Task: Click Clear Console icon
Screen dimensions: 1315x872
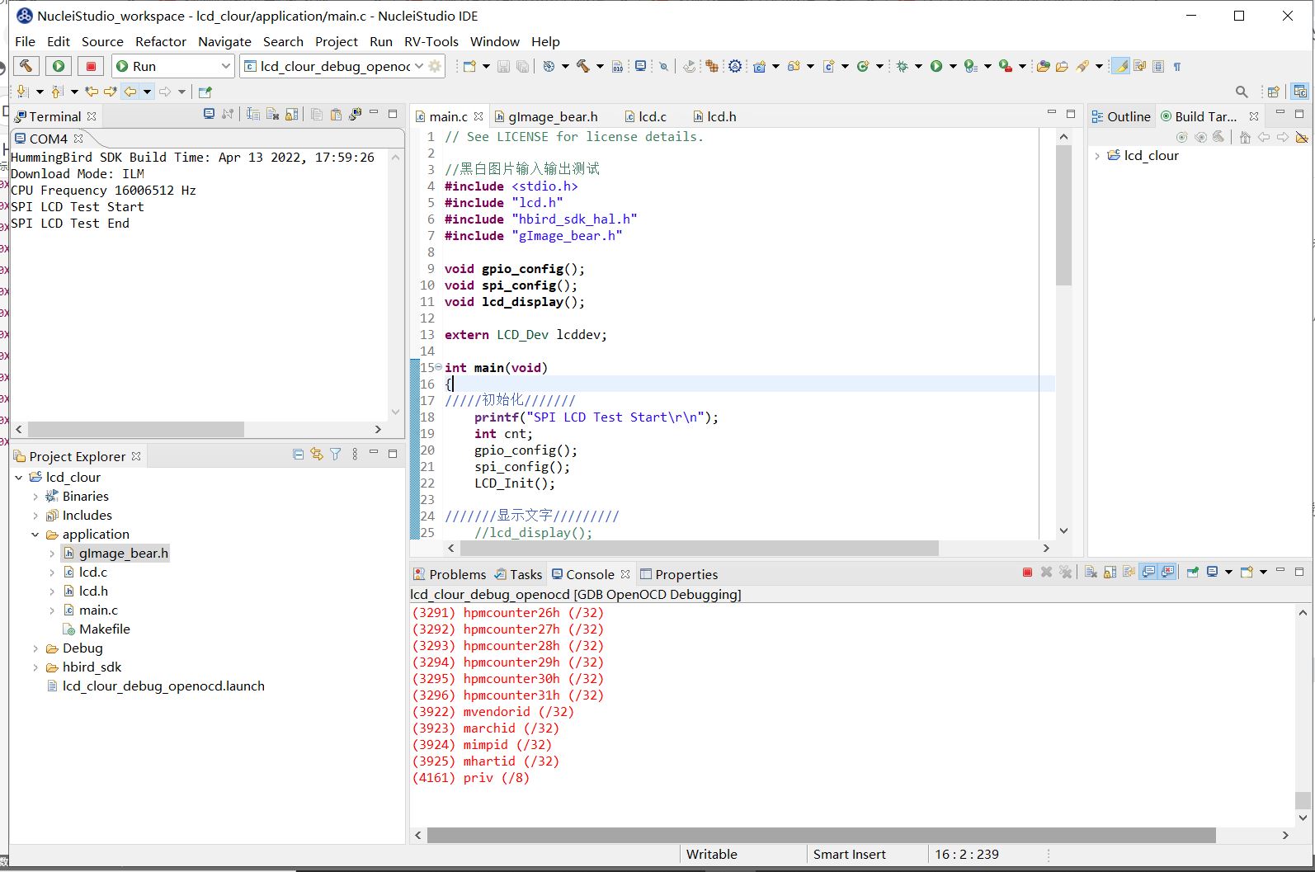Action: (x=1091, y=572)
